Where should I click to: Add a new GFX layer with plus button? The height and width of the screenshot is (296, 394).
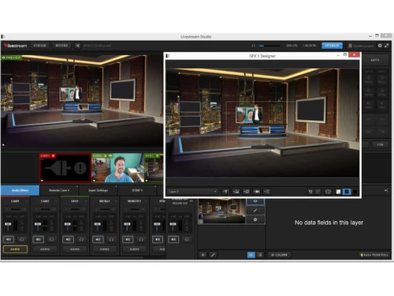[x=203, y=255]
